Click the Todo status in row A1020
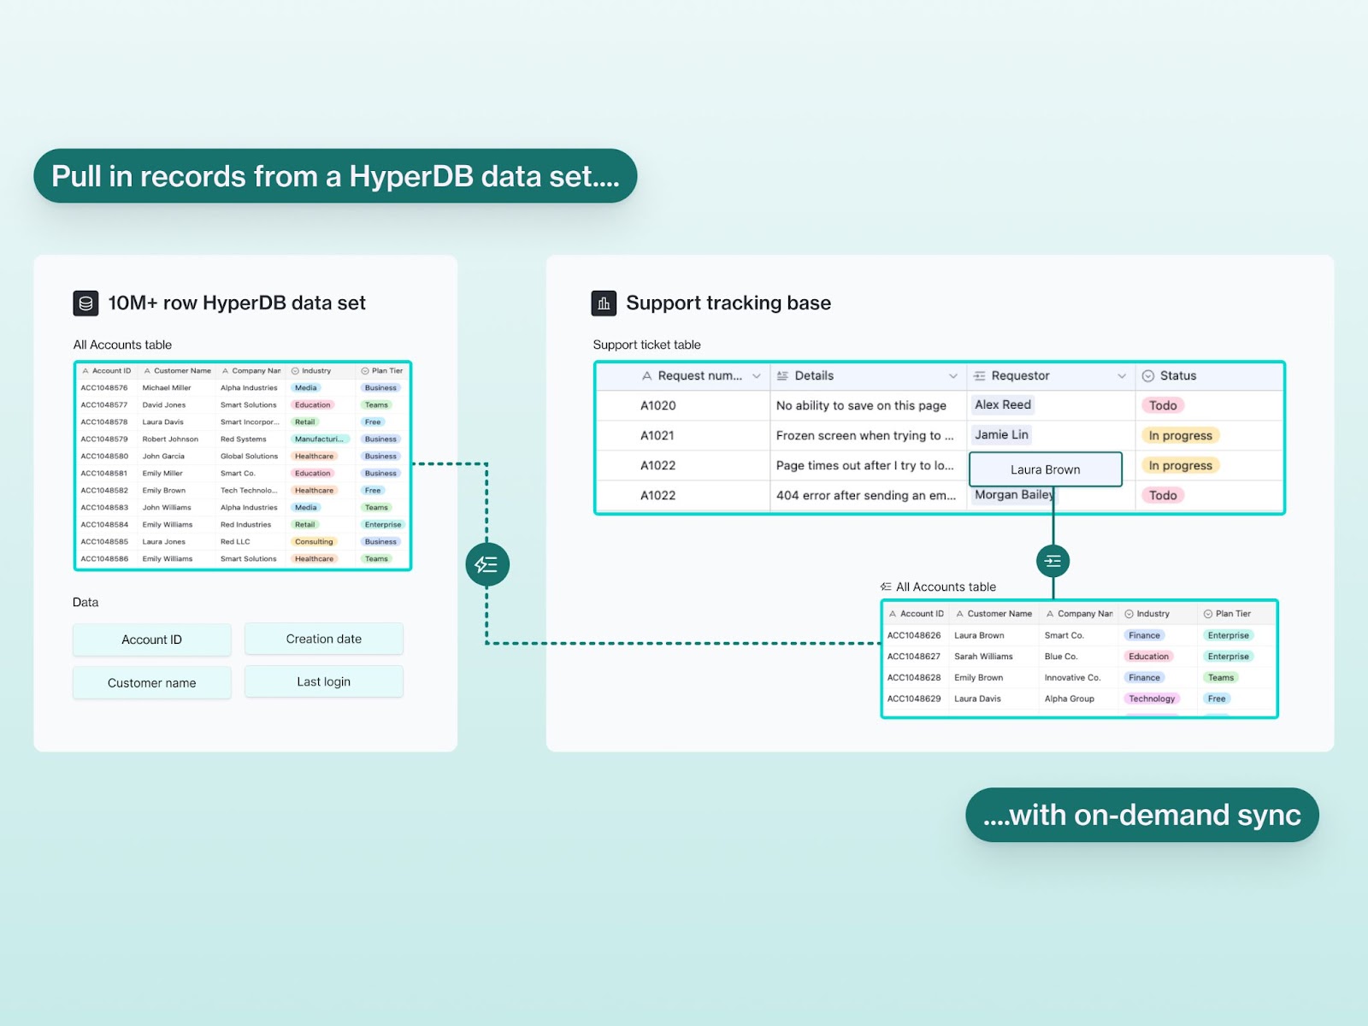The height and width of the screenshot is (1026, 1368). [x=1163, y=405]
